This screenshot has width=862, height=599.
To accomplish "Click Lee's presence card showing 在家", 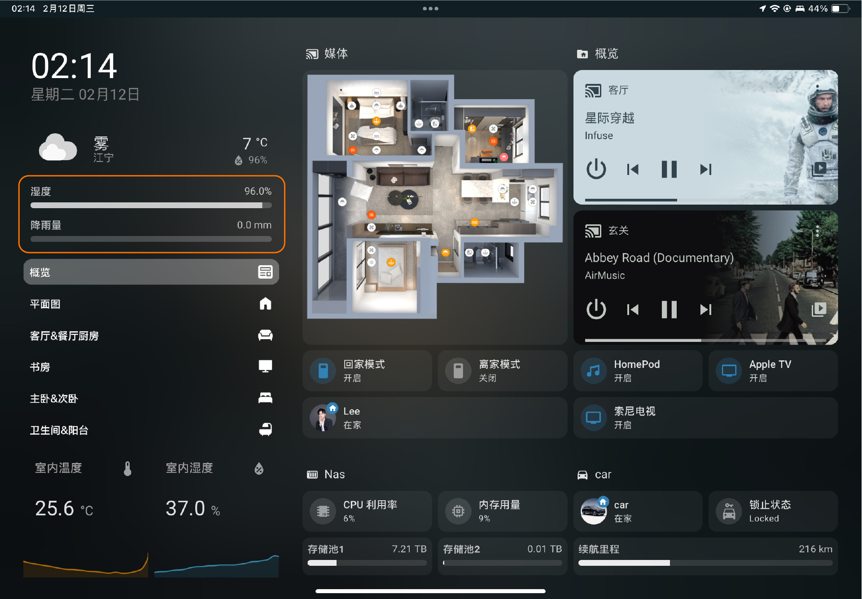I will coord(434,417).
